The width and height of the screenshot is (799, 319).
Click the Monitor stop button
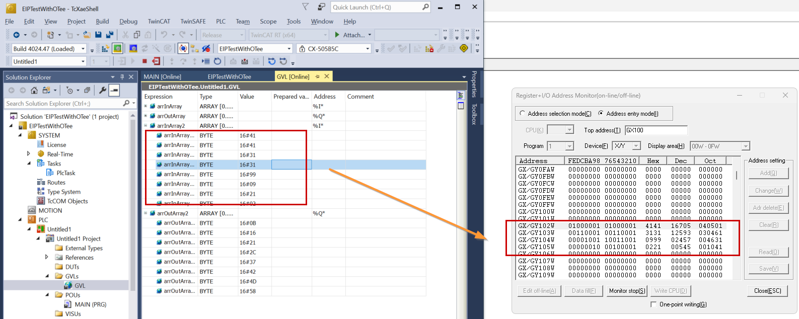pyautogui.click(x=627, y=291)
